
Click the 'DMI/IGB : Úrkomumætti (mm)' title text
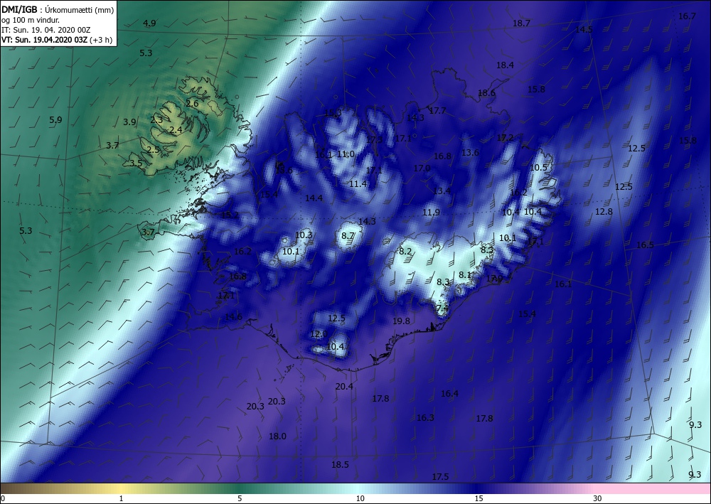coord(58,9)
